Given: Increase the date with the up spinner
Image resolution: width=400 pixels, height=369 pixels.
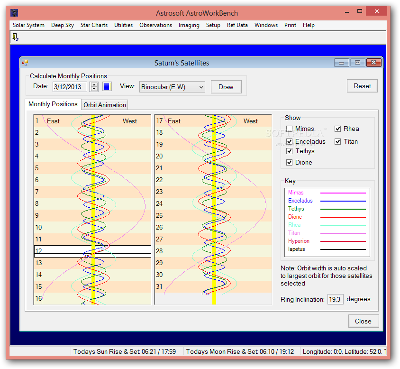Looking at the screenshot, I should [94, 84].
